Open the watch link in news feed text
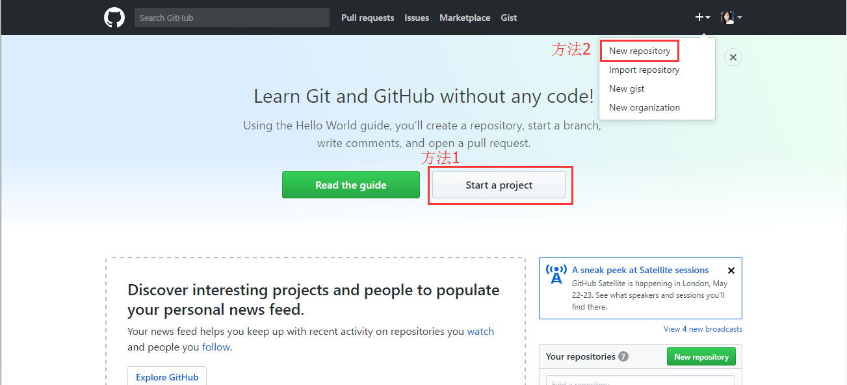This screenshot has height=385, width=847. click(480, 332)
